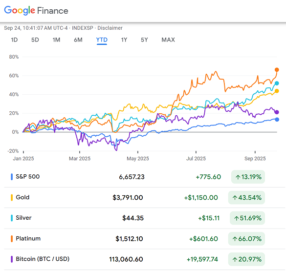286x271 pixels.
Task: Click the Platinum row name
Action: 28,238
